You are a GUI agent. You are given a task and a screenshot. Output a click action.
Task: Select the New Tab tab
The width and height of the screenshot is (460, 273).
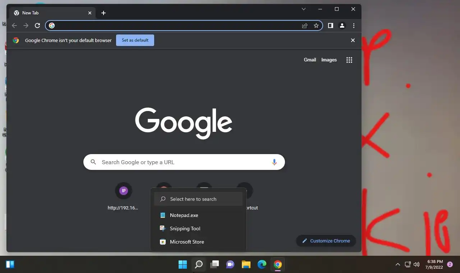pyautogui.click(x=53, y=13)
